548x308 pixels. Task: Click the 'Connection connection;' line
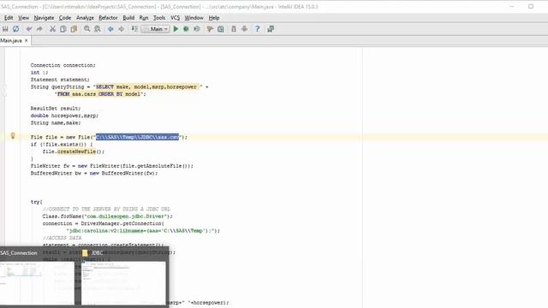(63, 65)
